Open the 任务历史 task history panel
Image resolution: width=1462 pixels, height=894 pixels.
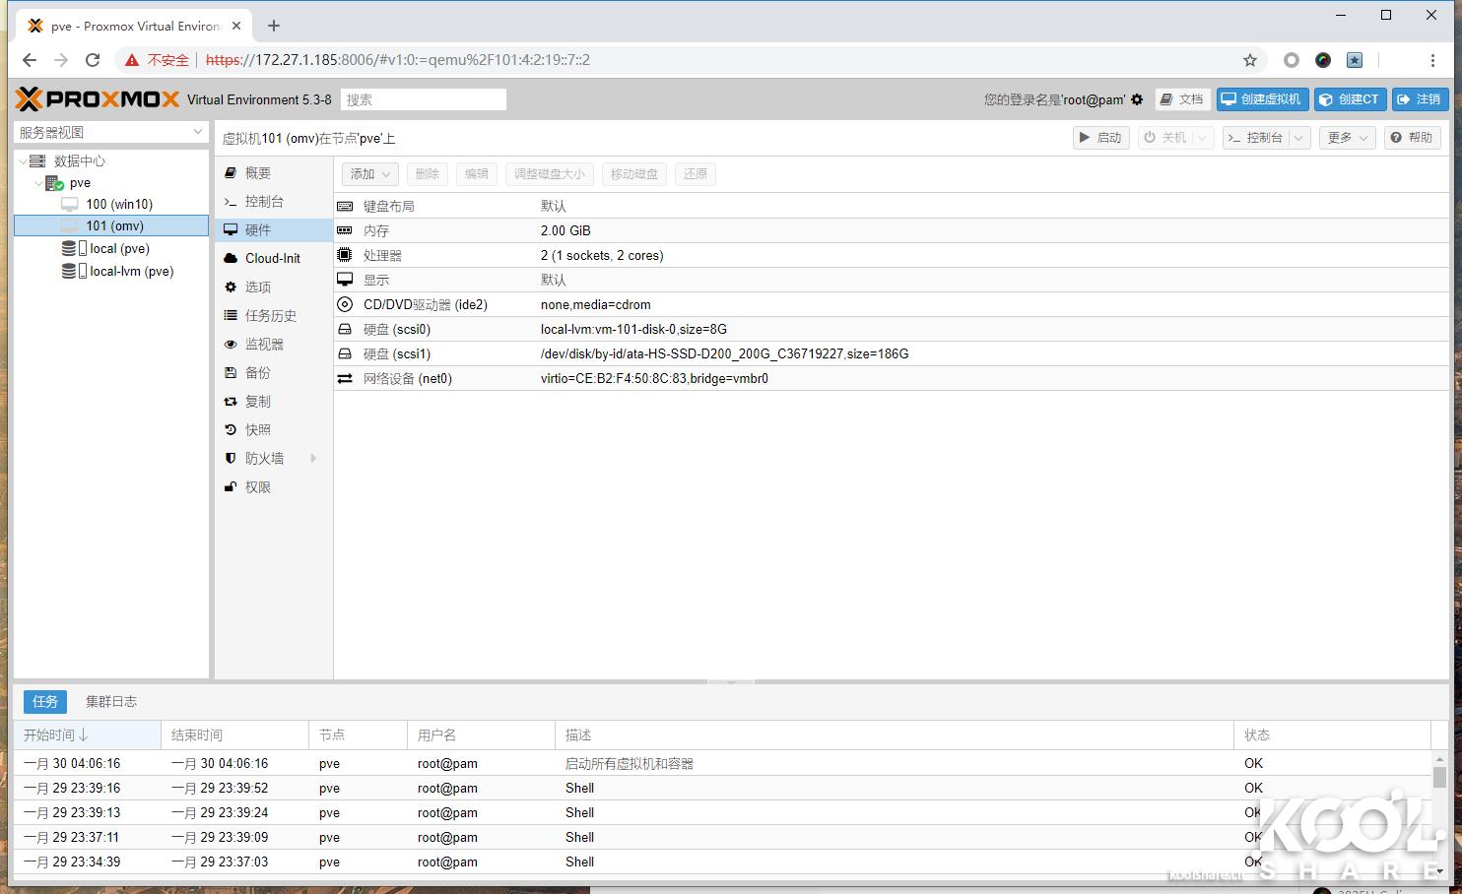click(269, 315)
